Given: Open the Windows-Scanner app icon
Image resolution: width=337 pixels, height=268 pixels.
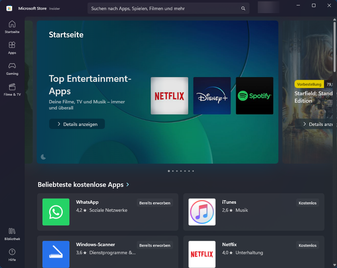Looking at the screenshot, I should tap(56, 254).
